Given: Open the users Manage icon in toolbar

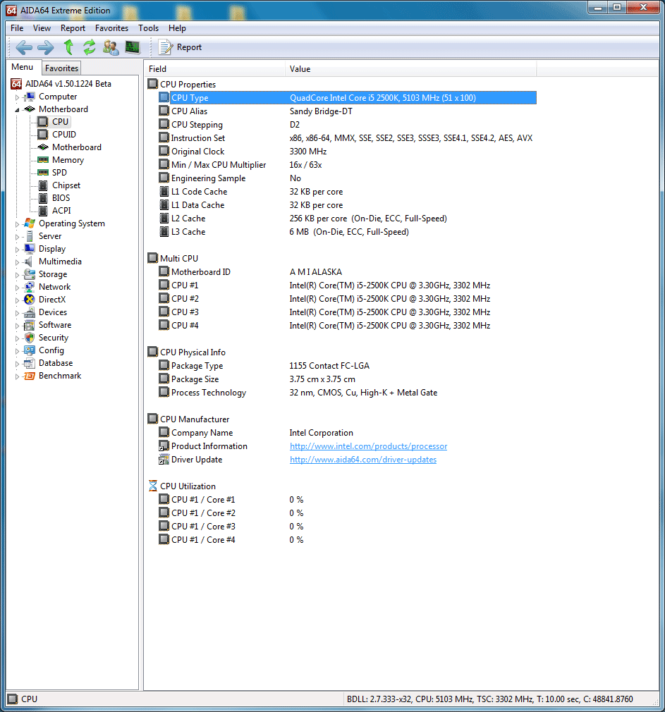Looking at the screenshot, I should pyautogui.click(x=111, y=47).
